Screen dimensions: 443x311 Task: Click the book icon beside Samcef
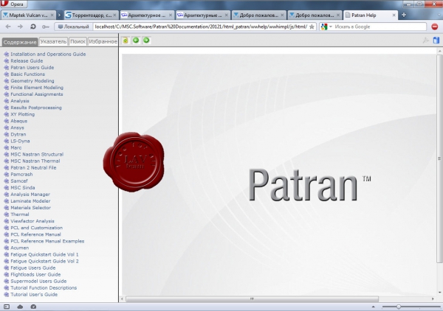tap(6, 181)
